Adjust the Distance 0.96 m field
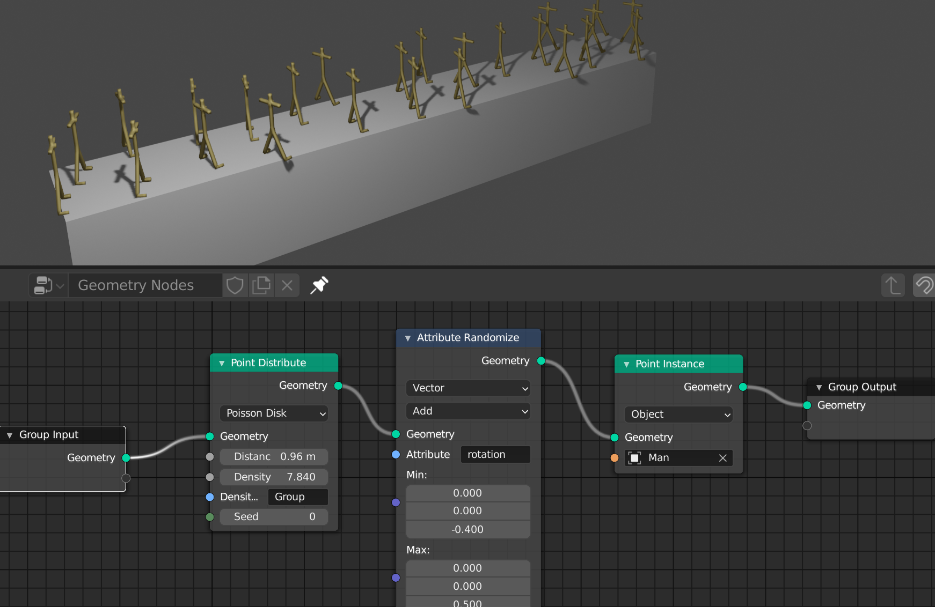The image size is (935, 607). pos(274,457)
